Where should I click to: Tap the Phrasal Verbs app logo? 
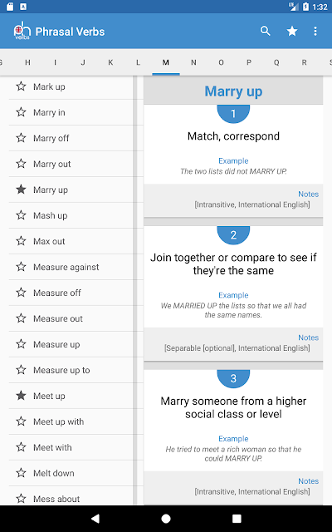pos(22,31)
